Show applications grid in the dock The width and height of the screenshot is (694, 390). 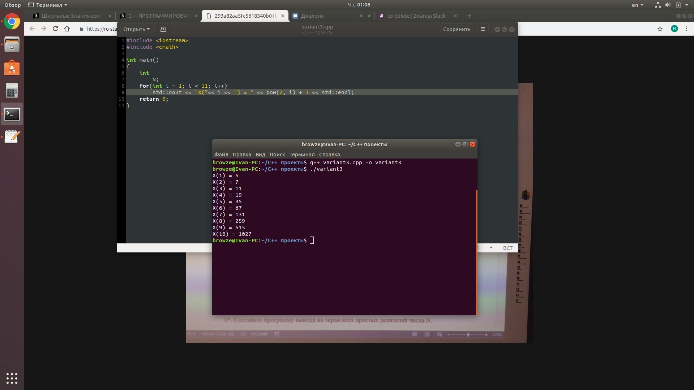point(12,378)
